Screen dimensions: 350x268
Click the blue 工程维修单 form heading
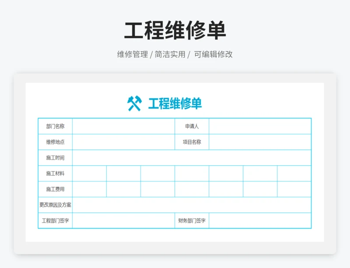click(x=175, y=103)
